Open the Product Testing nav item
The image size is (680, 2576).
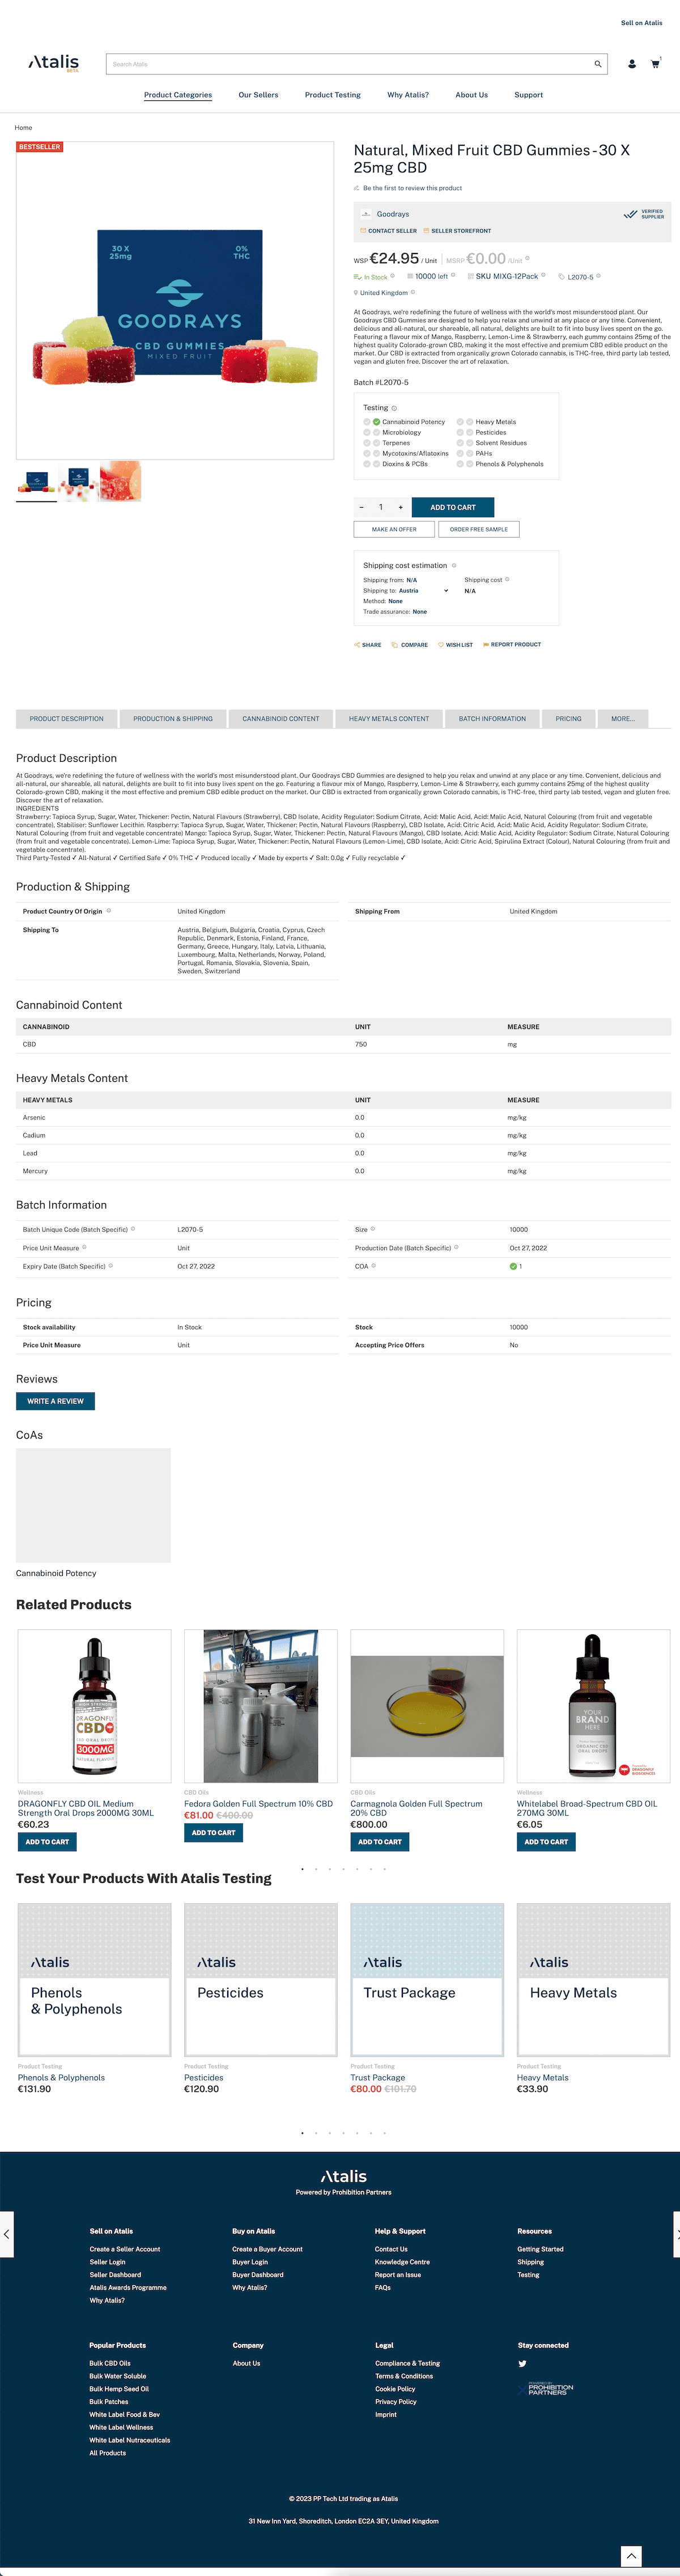tap(333, 95)
